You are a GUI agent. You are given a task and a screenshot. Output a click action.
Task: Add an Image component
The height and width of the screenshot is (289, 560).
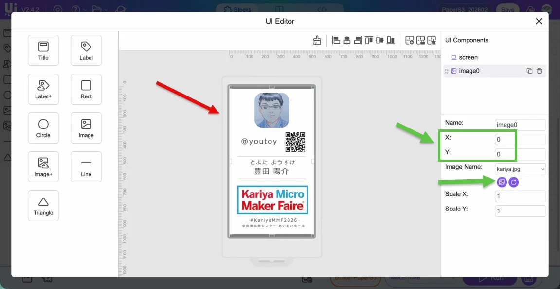pos(86,128)
